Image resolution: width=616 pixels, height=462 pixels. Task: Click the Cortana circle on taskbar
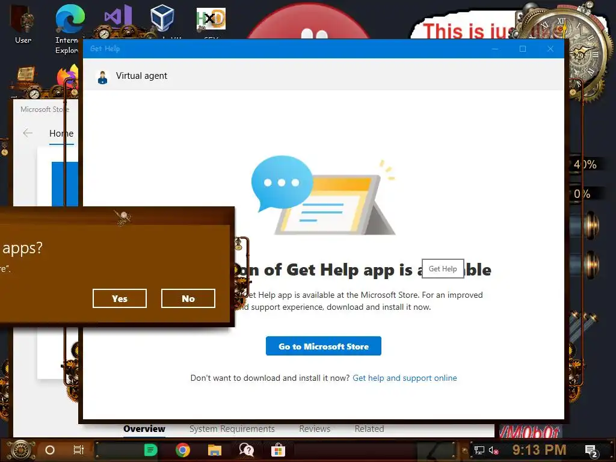pyautogui.click(x=50, y=450)
